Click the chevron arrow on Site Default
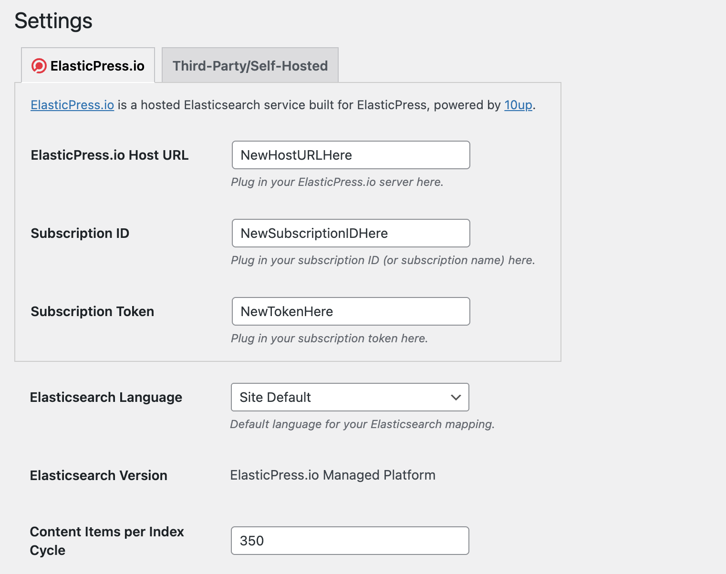Image resolution: width=726 pixels, height=574 pixels. 456,397
